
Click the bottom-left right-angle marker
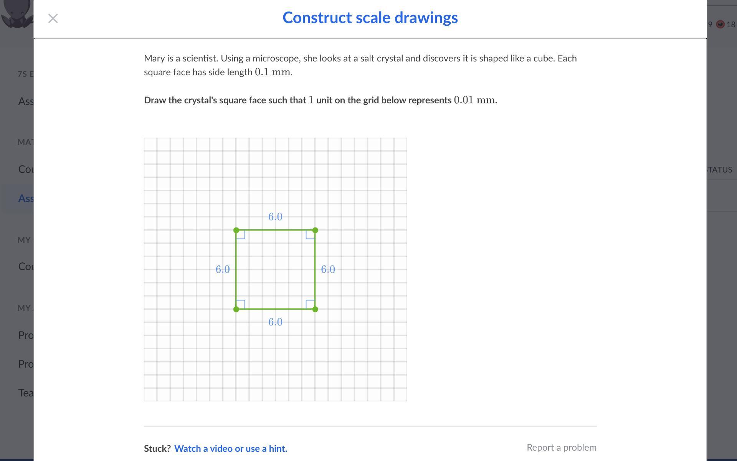241,304
